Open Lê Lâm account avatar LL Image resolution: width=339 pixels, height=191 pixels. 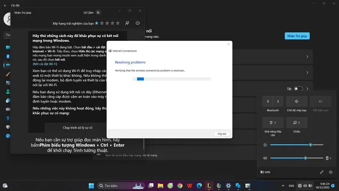point(98,12)
